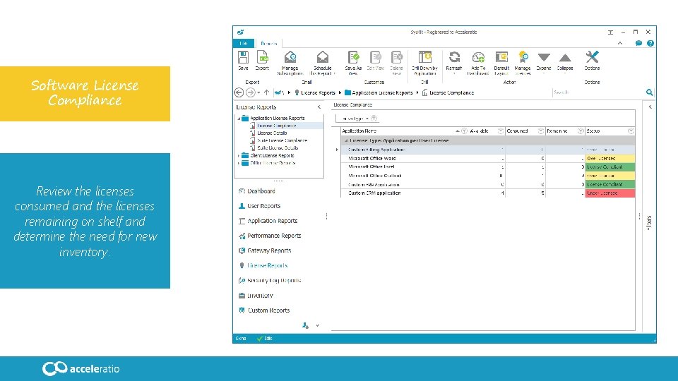678x381 pixels.
Task: Open the Available column filter
Action: coord(501,131)
